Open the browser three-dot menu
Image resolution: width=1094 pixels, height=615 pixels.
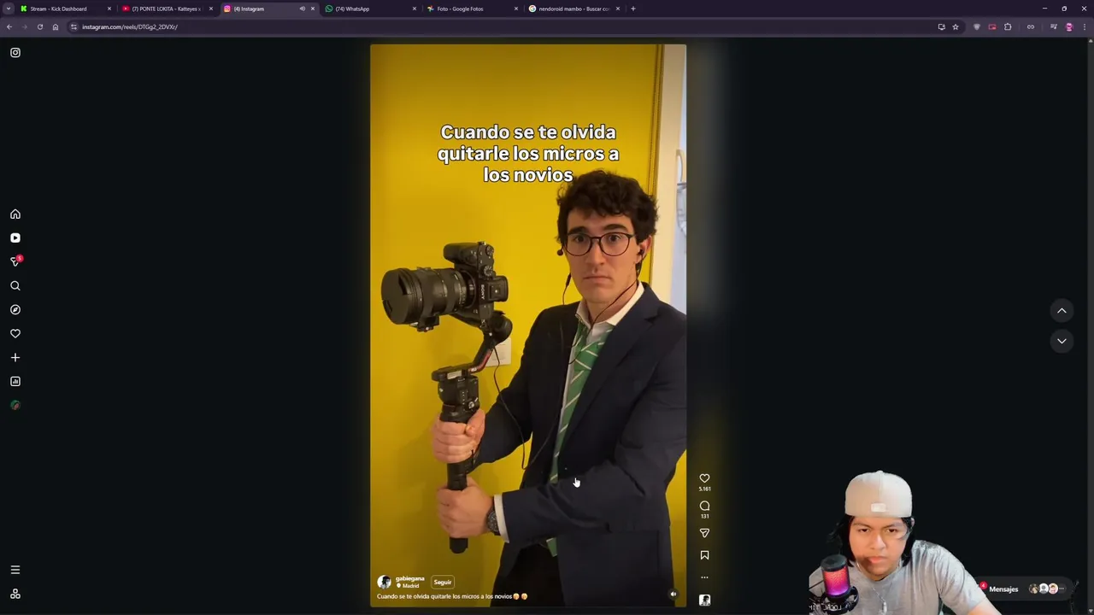point(1084,26)
